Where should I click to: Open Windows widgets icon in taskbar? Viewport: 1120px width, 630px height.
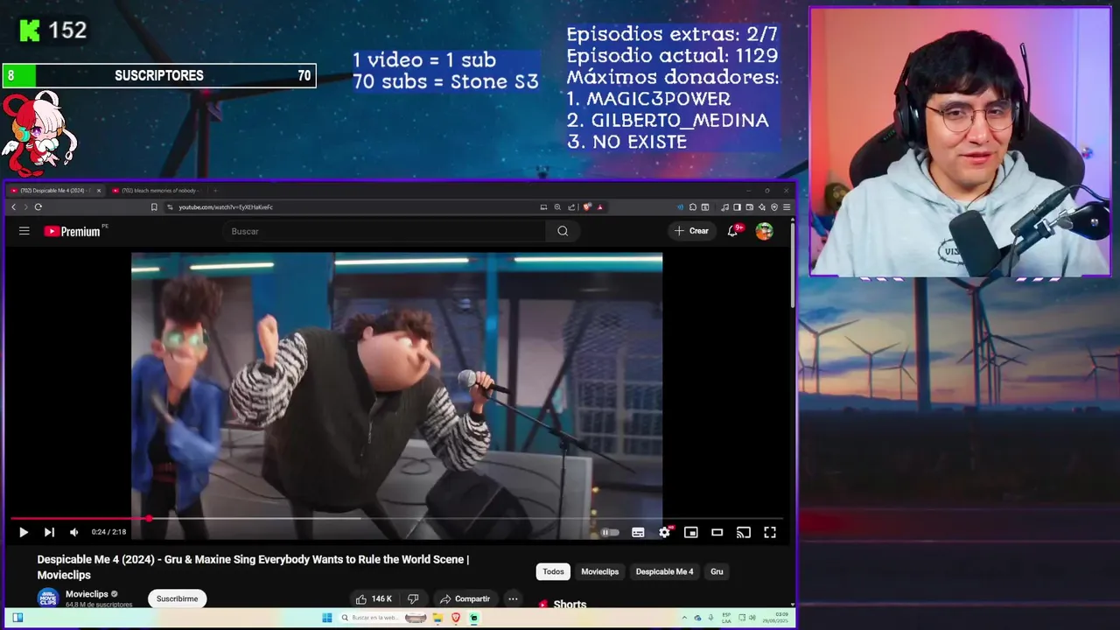click(17, 618)
